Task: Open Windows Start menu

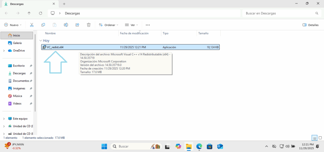Action: click(x=104, y=146)
